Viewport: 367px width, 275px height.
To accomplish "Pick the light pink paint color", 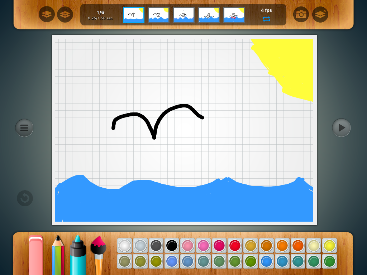I will click(187, 246).
